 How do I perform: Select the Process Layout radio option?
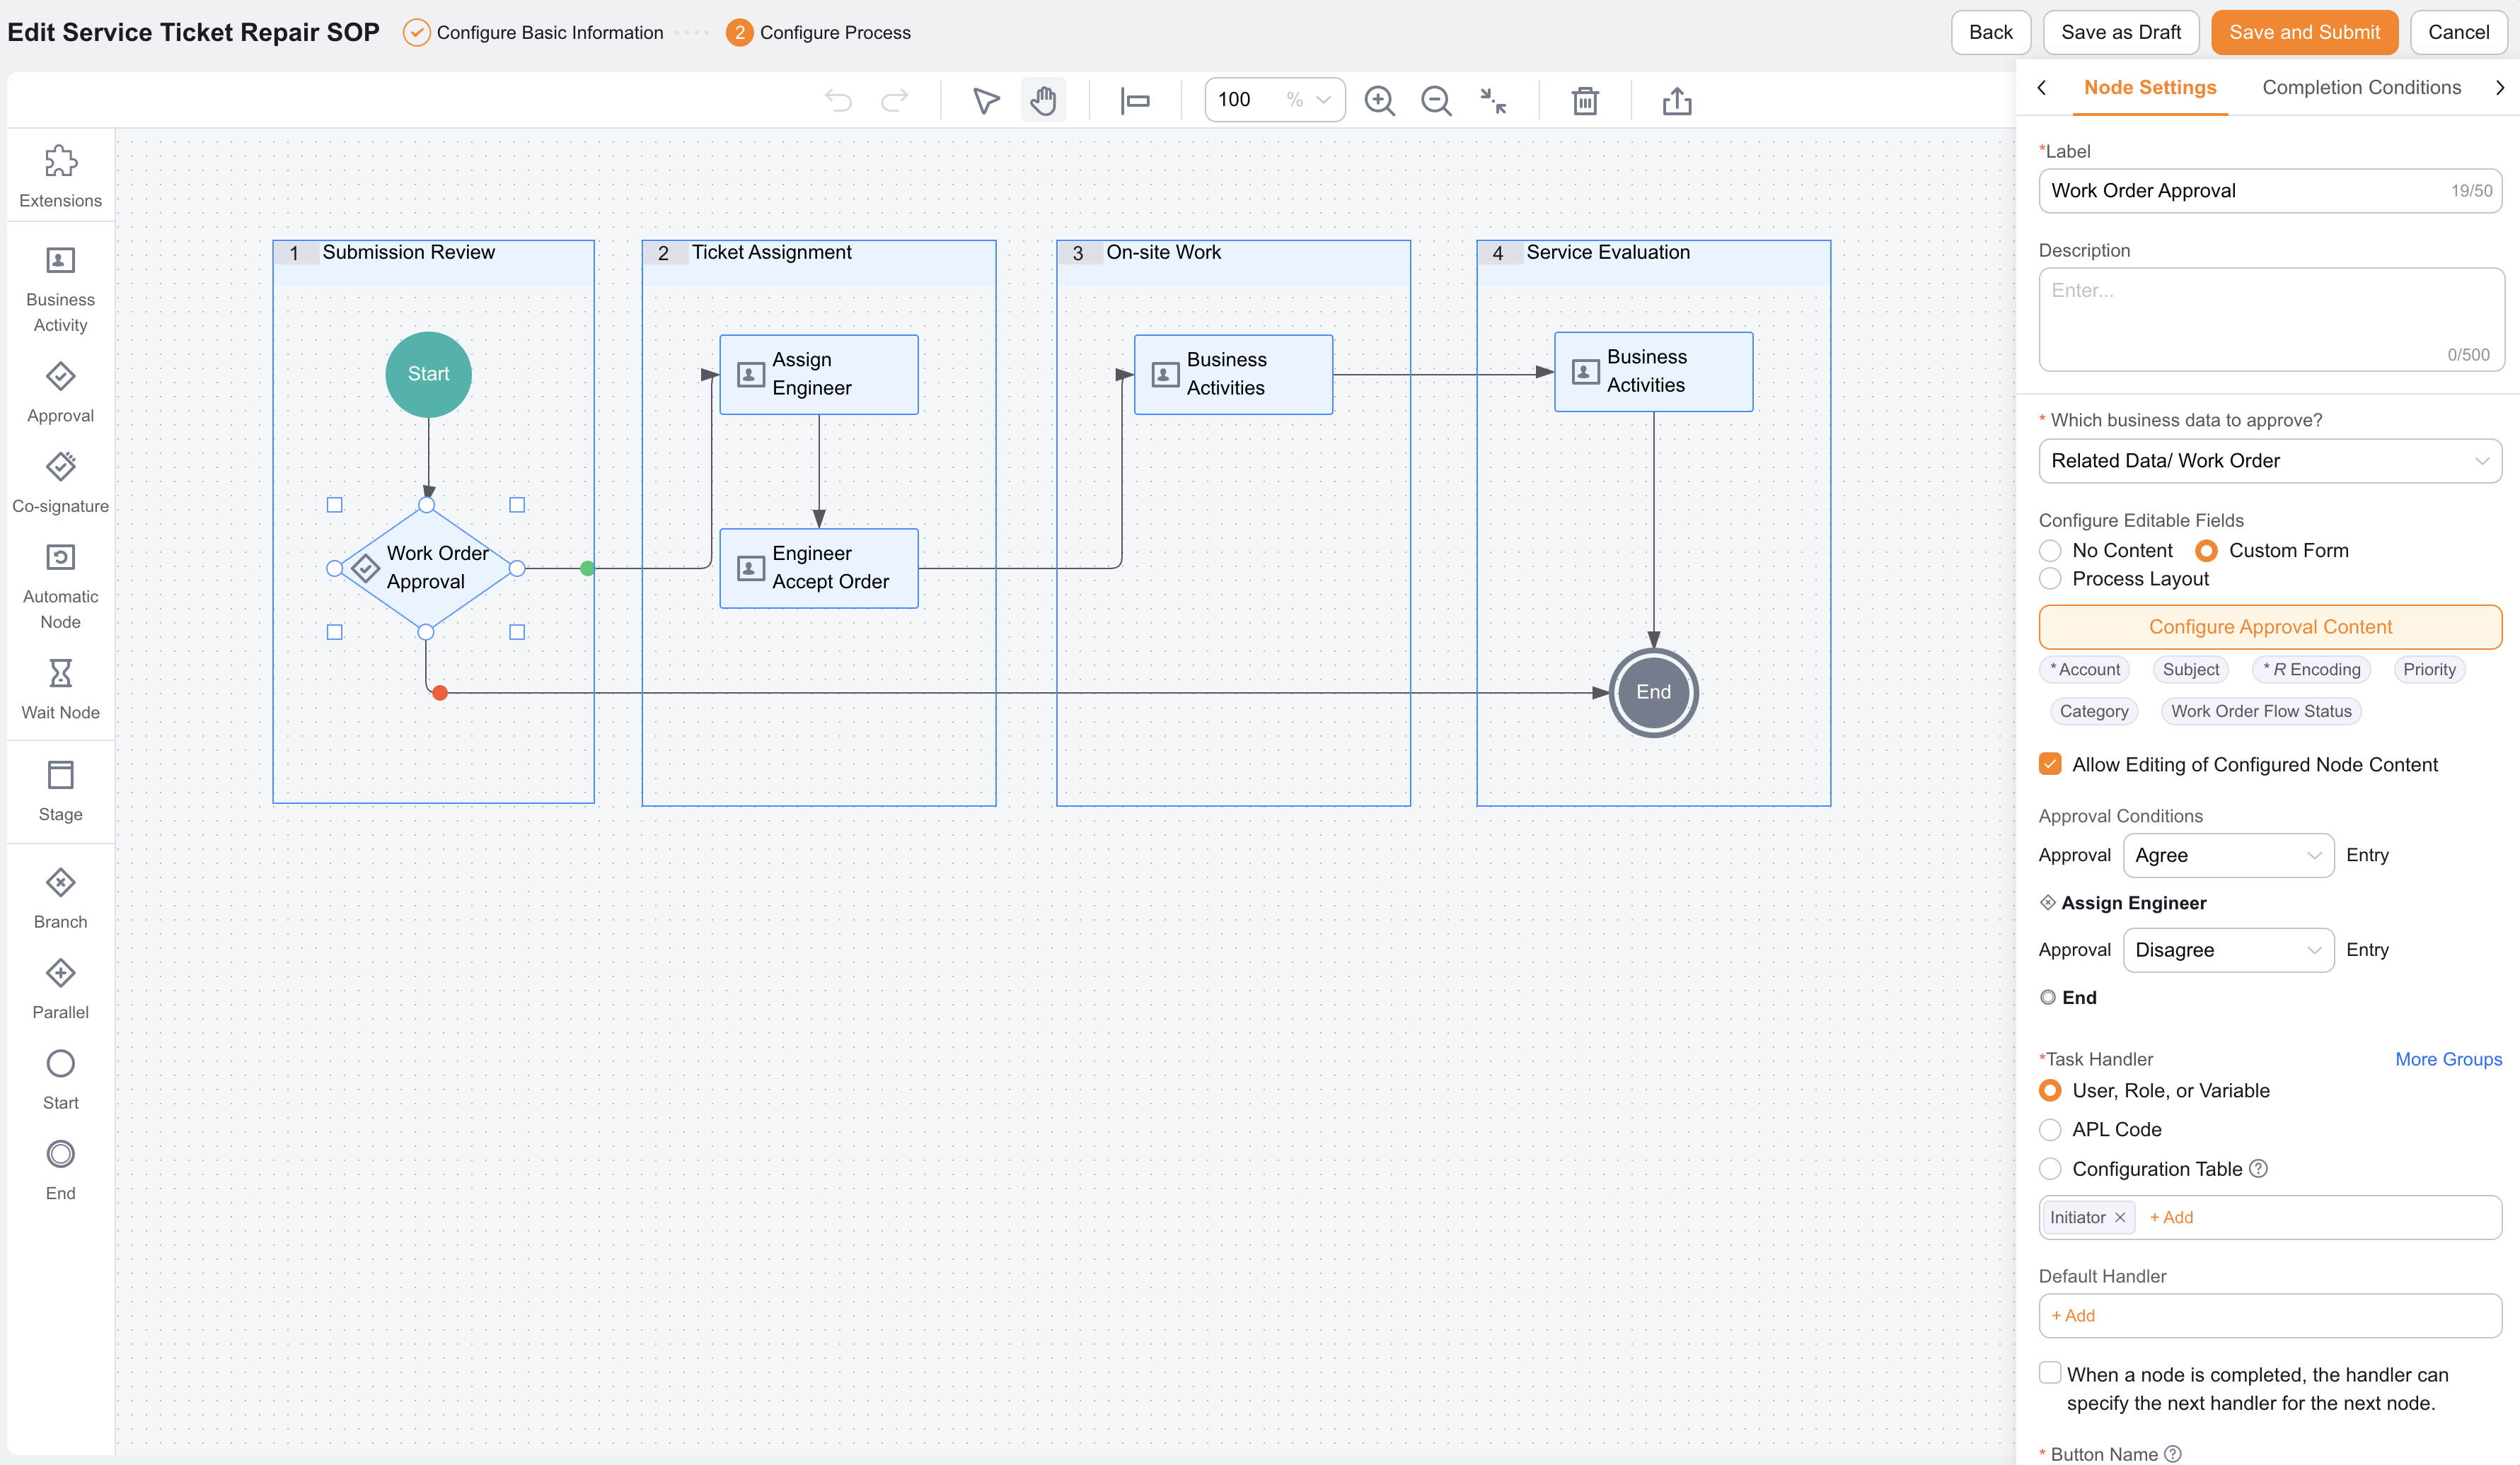coord(2050,578)
